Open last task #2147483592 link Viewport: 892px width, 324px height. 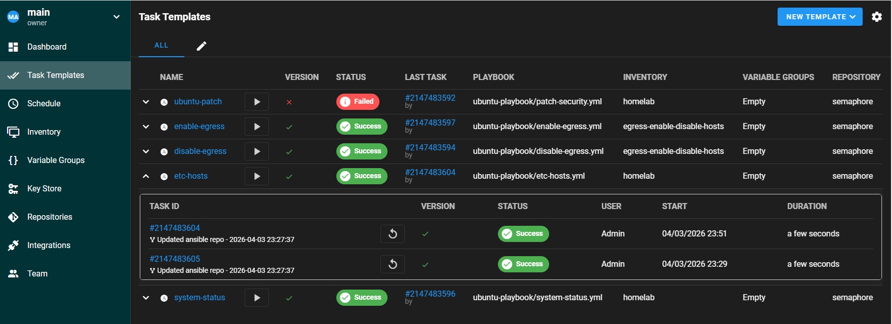click(430, 98)
